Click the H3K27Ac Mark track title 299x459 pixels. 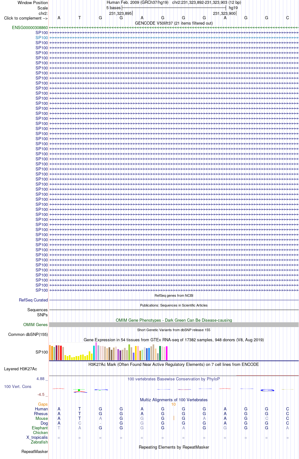[x=174, y=365]
